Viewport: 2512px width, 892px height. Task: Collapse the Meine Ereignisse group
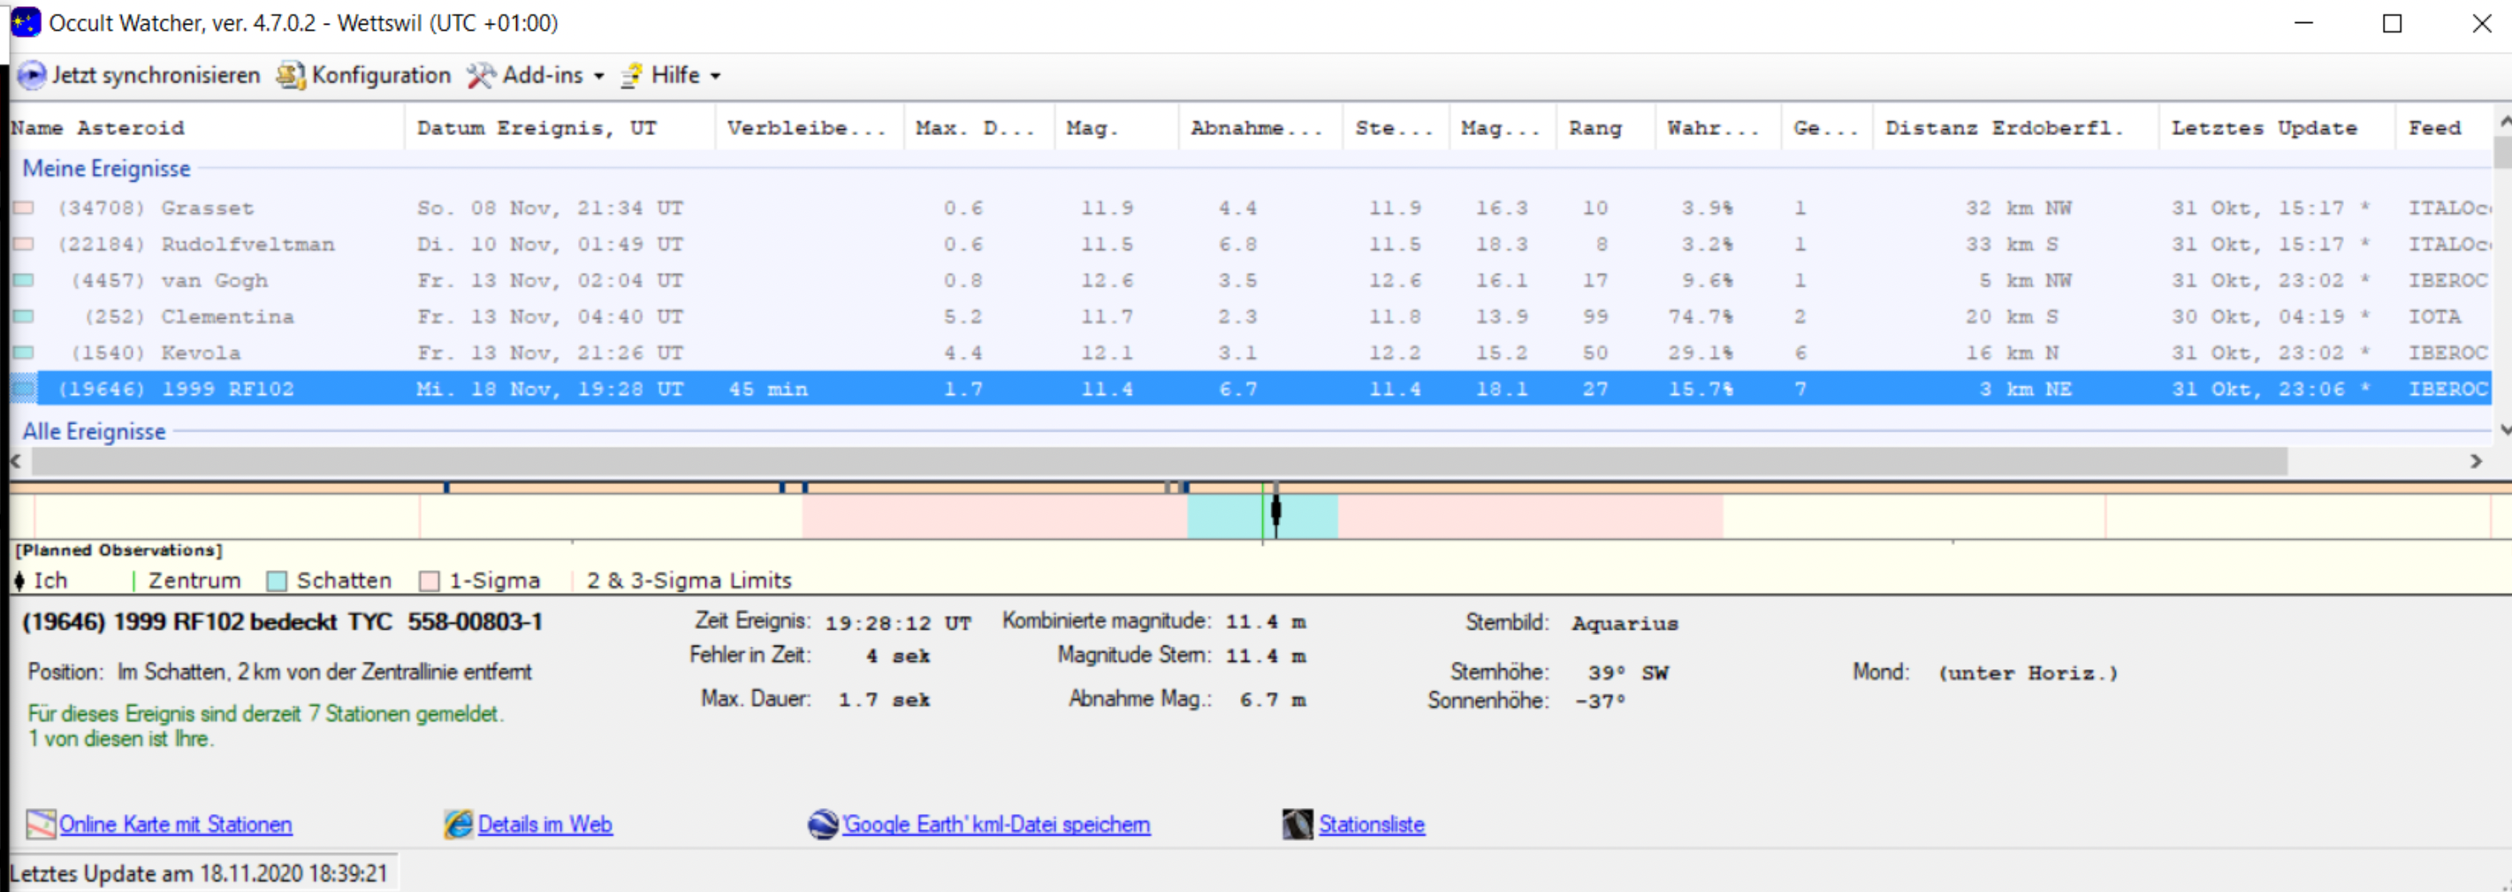point(106,169)
